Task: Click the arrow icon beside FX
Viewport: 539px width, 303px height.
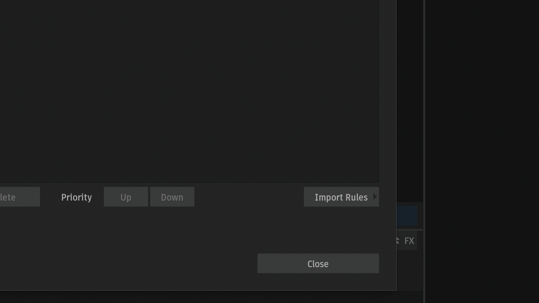Action: pos(398,241)
